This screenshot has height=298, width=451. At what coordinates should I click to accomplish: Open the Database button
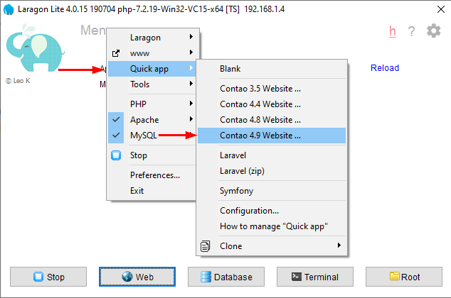226,277
